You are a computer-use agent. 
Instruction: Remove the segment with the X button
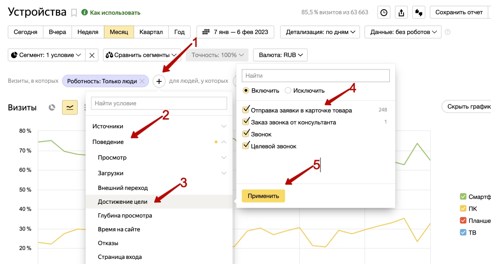point(92,55)
